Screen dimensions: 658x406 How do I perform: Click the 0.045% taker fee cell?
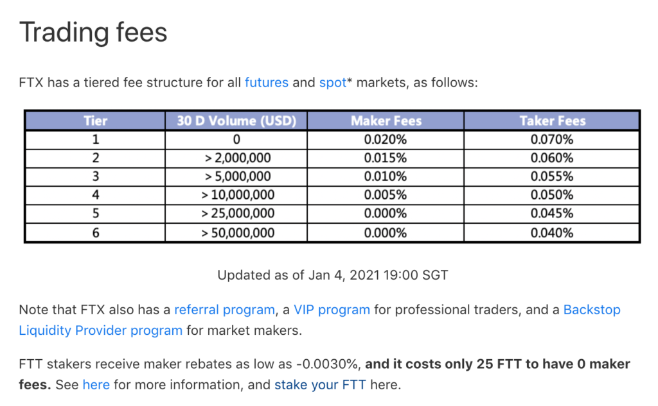552,214
